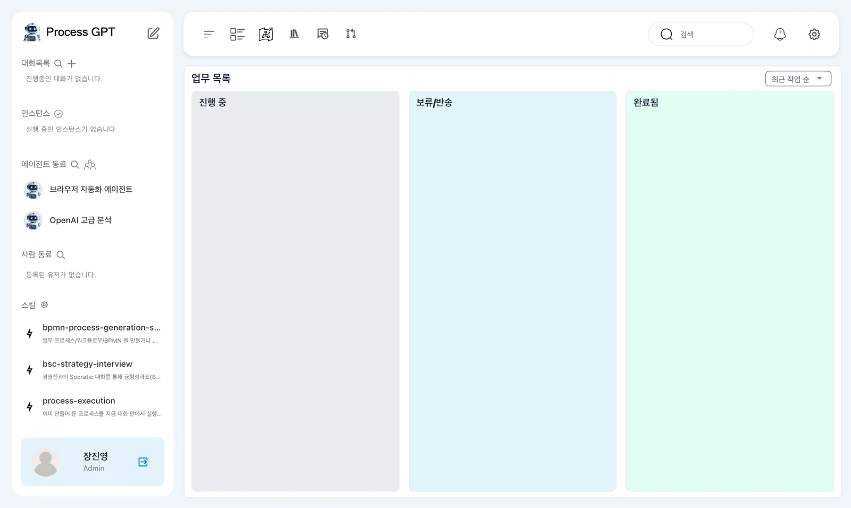Image resolution: width=851 pixels, height=508 pixels.
Task: Click the 진행 중 column header
Action: point(213,103)
